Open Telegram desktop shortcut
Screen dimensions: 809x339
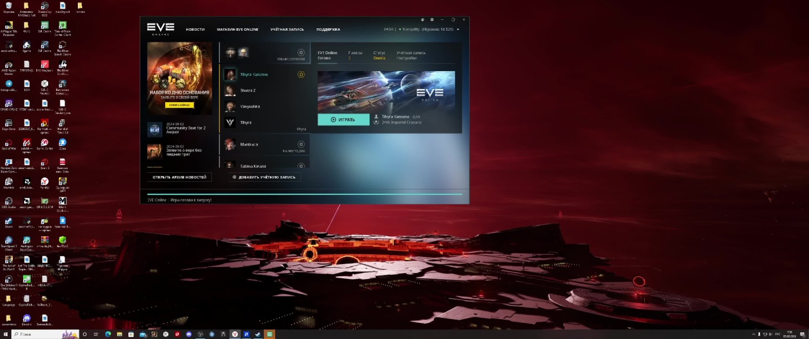coord(9,86)
